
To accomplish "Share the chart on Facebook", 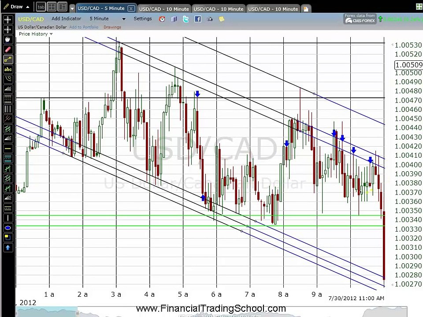I will (x=198, y=19).
